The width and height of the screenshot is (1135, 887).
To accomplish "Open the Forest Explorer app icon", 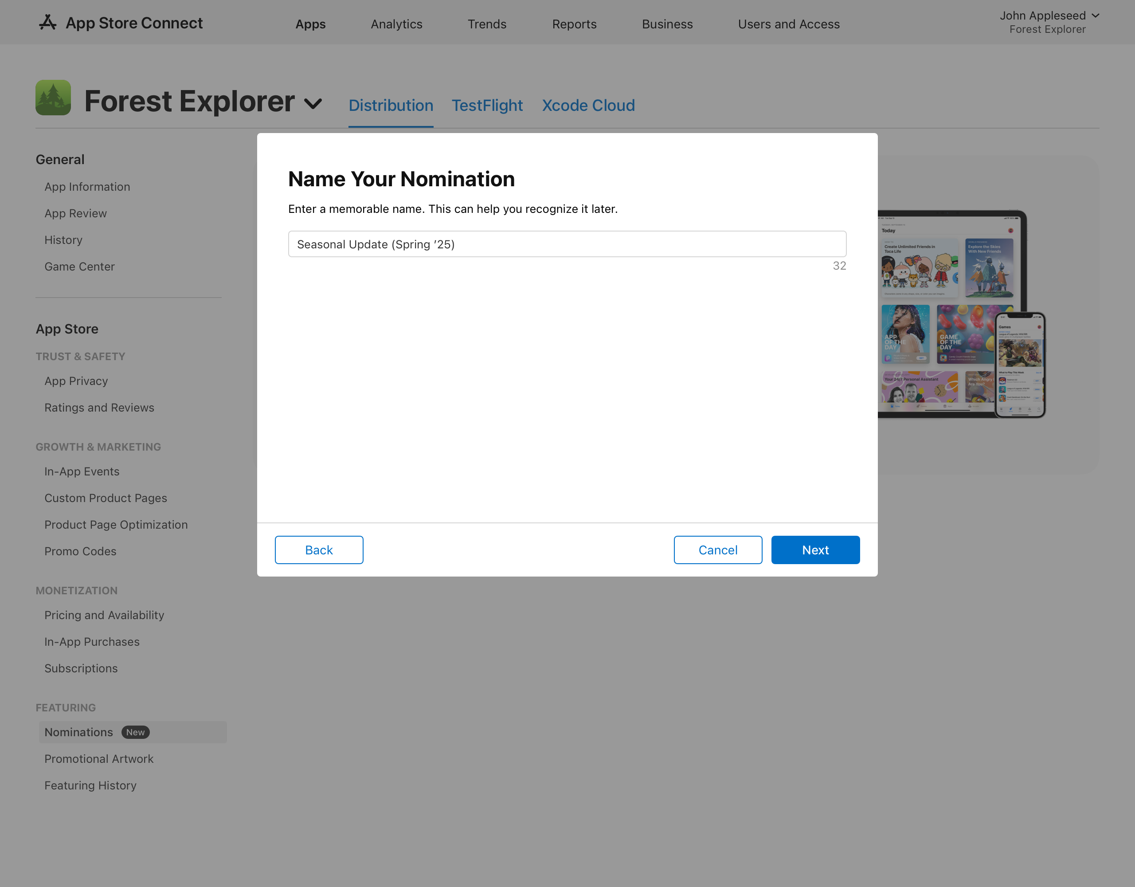I will (52, 98).
